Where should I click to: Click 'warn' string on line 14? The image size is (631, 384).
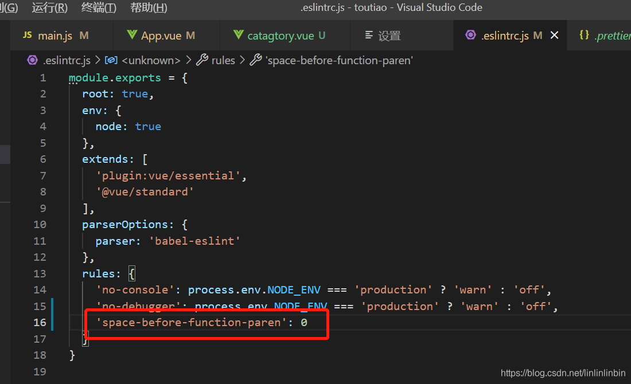click(473, 289)
